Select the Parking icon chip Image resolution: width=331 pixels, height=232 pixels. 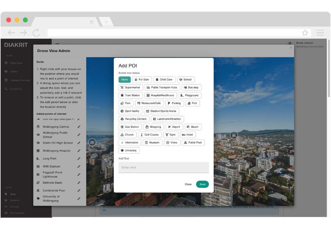coord(174,103)
